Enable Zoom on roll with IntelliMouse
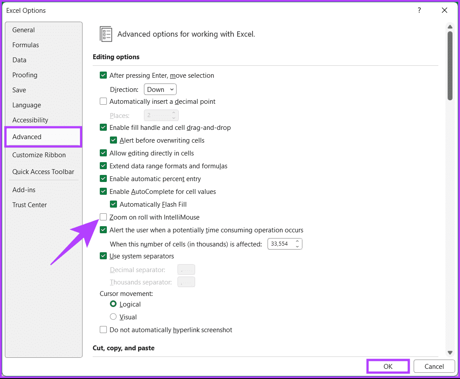The height and width of the screenshot is (379, 460). tap(103, 217)
